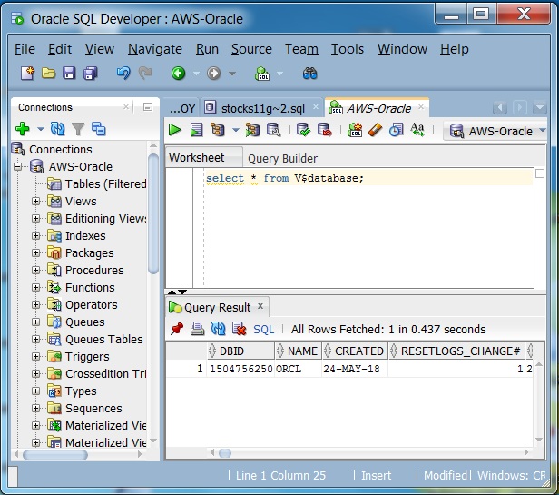559x495 pixels.
Task: Open the Navigate menu
Action: tap(155, 49)
